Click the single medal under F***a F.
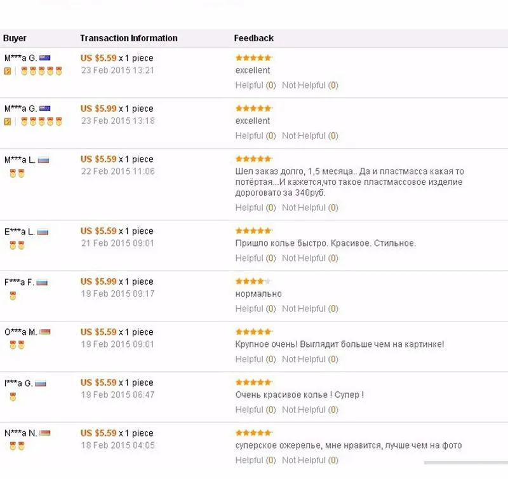Image resolution: width=508 pixels, height=479 pixels. point(13,296)
